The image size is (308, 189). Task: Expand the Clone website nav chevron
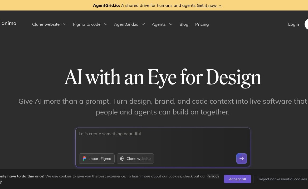click(x=65, y=24)
